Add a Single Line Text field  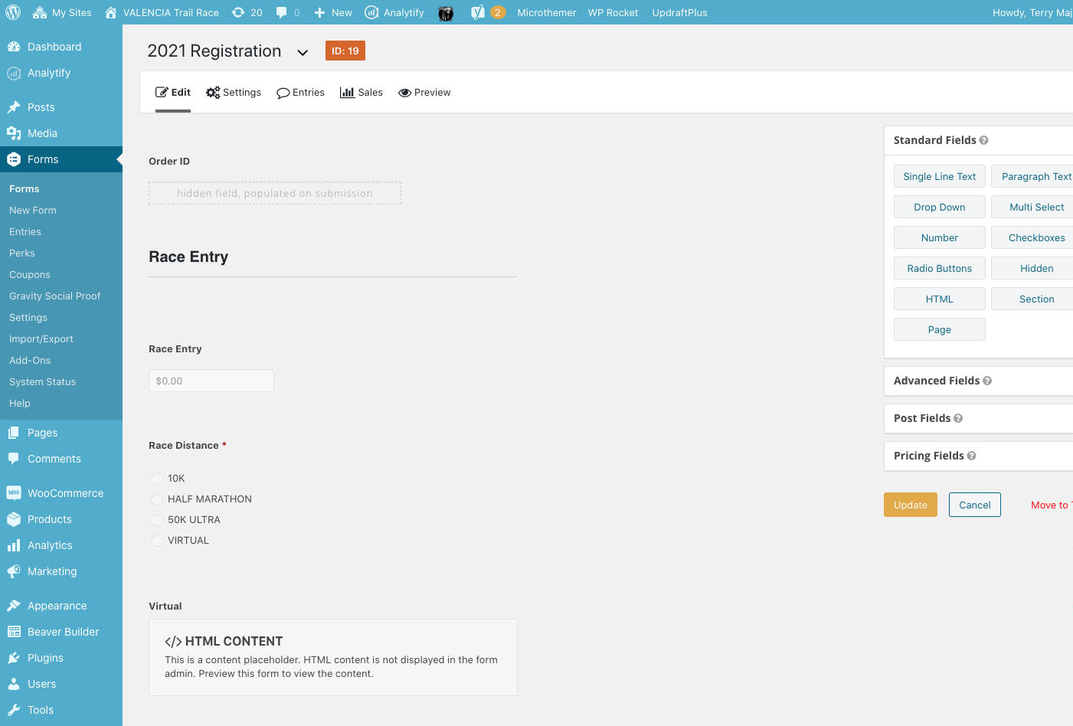coord(940,176)
